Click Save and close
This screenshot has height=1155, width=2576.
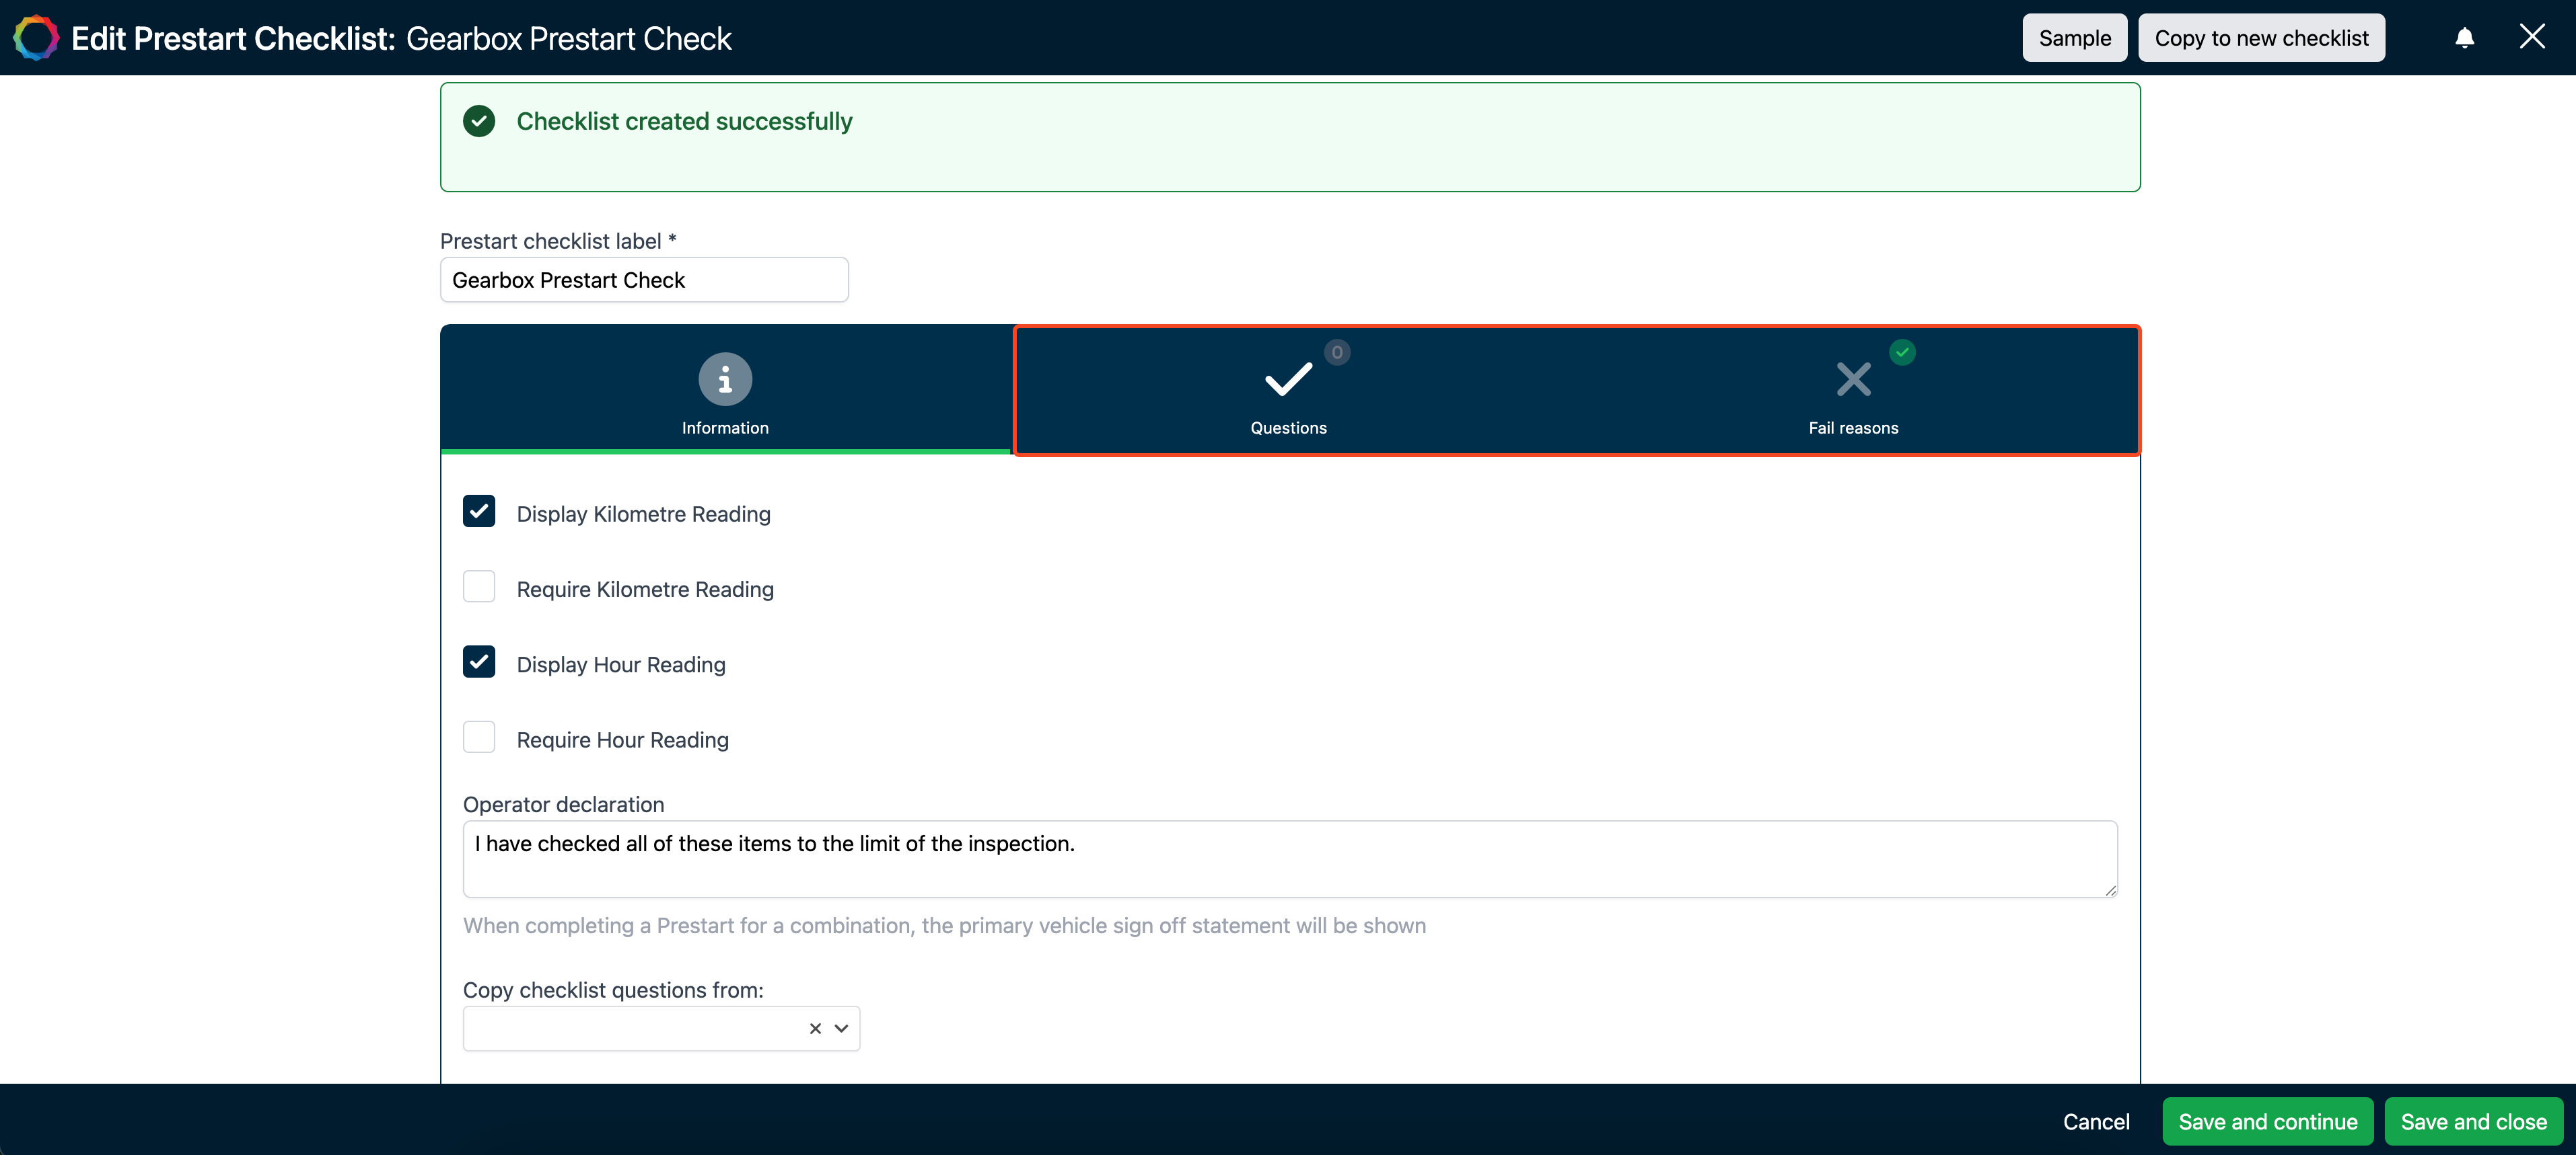(x=2473, y=1122)
